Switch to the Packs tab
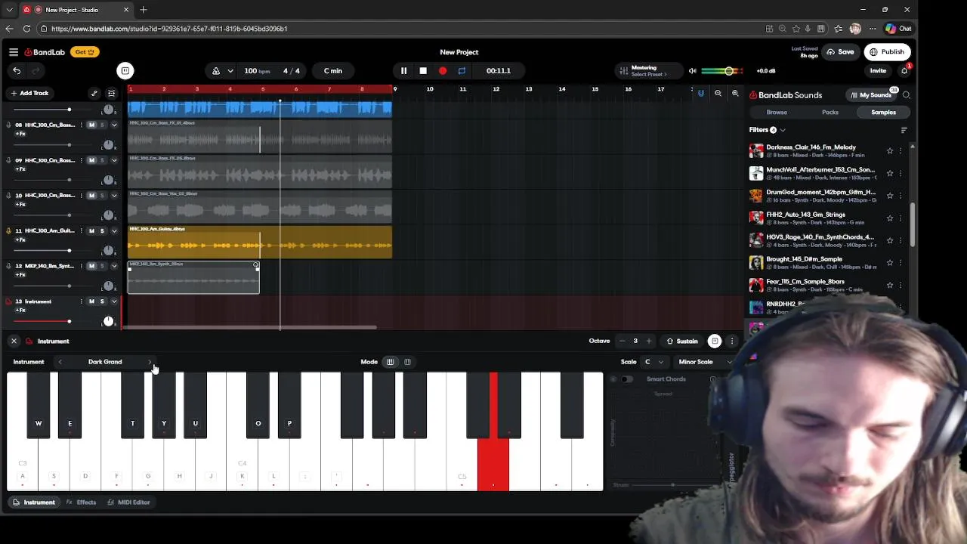Viewport: 967px width, 544px height. click(830, 113)
